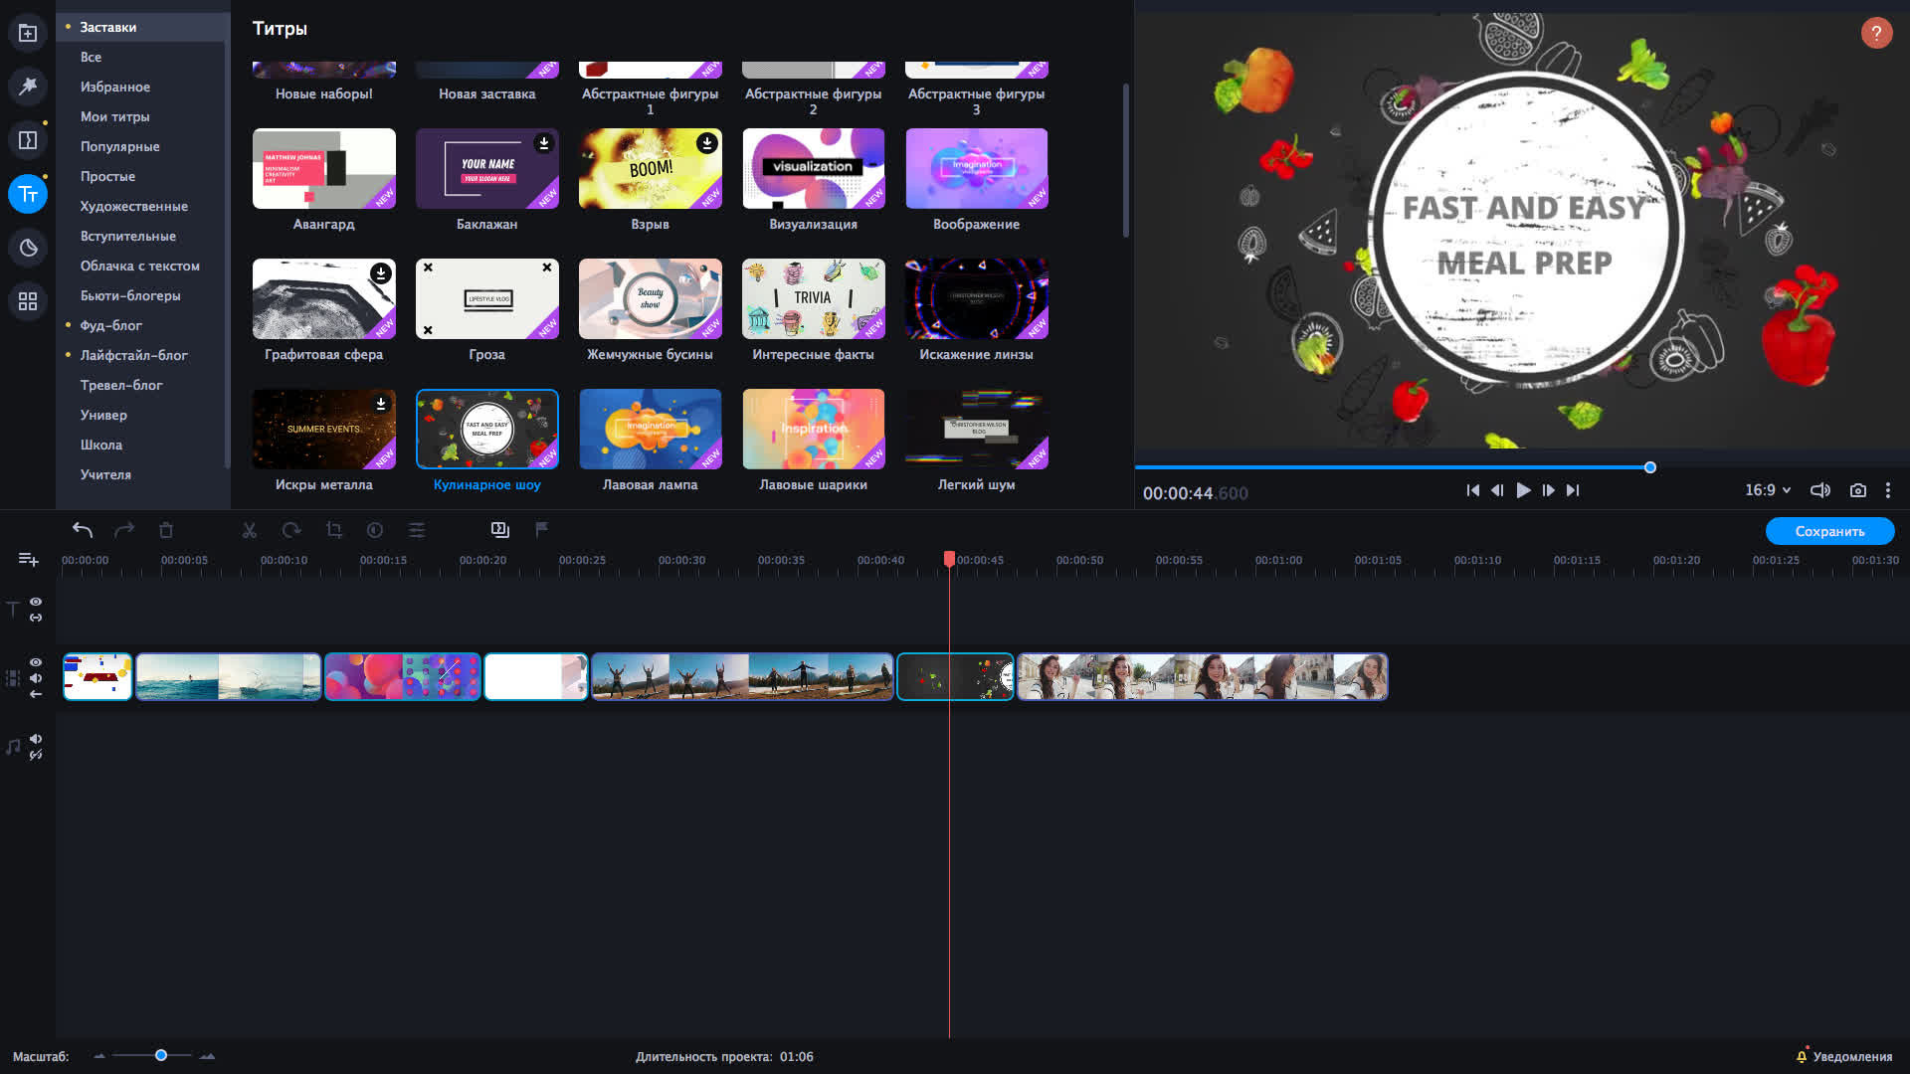Screen dimensions: 1910x1074
Task: Delete selected clip with trash icon
Action: 166,530
